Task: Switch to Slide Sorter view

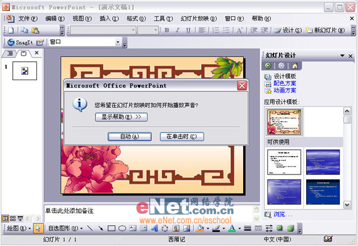Action: [13, 219]
